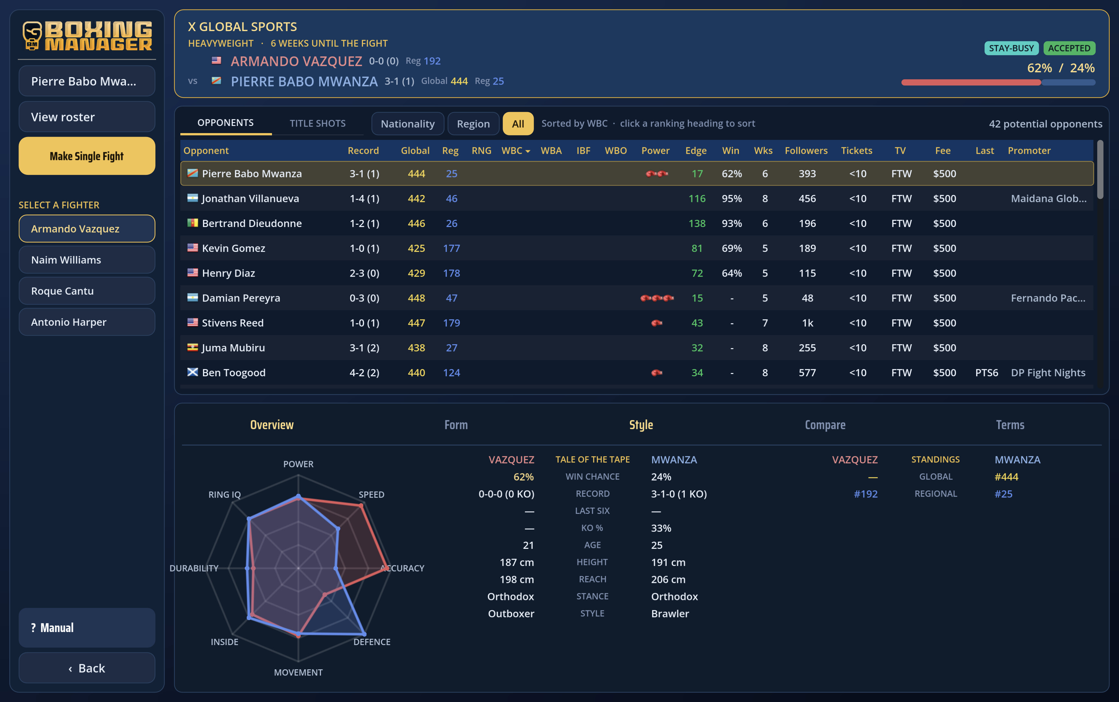The height and width of the screenshot is (702, 1119).
Task: Sort opponents by WBC ranking column
Action: click(x=516, y=151)
